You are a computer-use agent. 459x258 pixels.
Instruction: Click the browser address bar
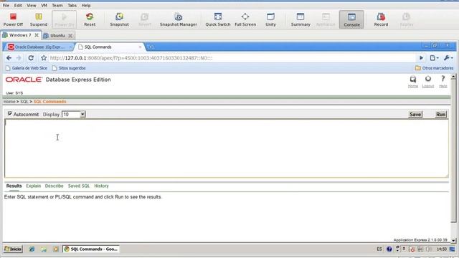pyautogui.click(x=232, y=58)
